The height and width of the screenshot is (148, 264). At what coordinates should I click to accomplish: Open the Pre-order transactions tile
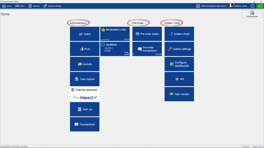(147, 49)
